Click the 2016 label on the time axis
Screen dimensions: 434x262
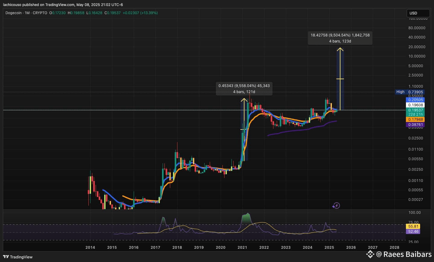pyautogui.click(x=134, y=248)
